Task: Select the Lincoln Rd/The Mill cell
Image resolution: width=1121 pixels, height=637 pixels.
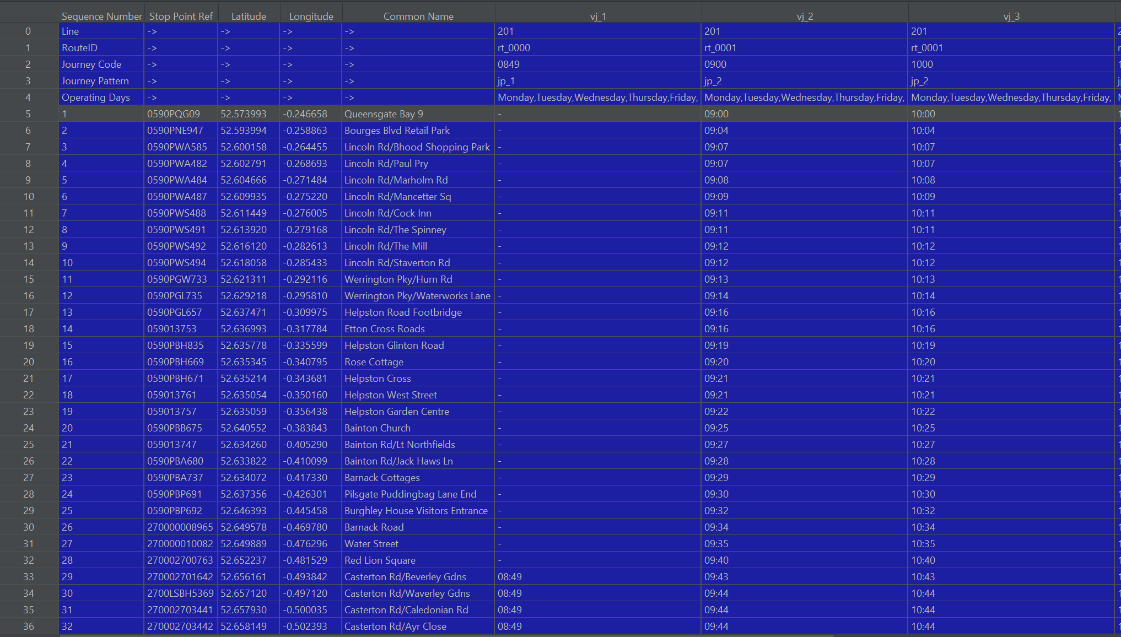Action: (x=418, y=246)
